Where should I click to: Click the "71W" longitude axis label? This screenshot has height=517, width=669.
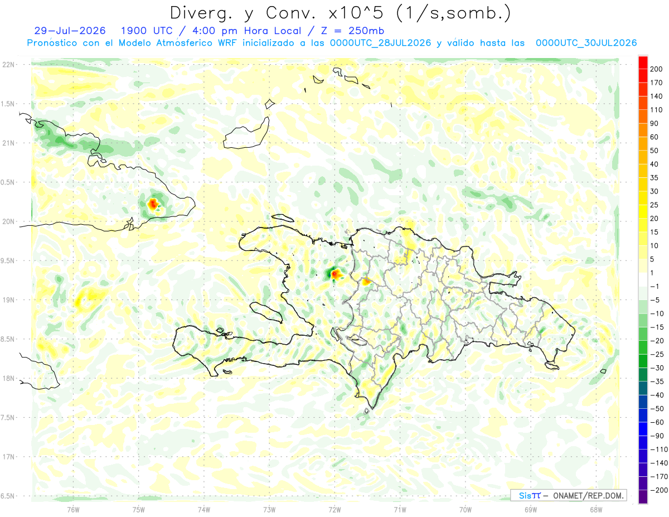pyautogui.click(x=400, y=509)
